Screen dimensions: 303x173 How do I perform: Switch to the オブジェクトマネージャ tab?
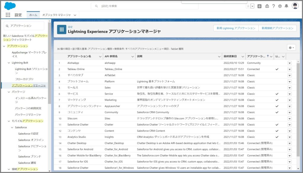click(x=57, y=14)
